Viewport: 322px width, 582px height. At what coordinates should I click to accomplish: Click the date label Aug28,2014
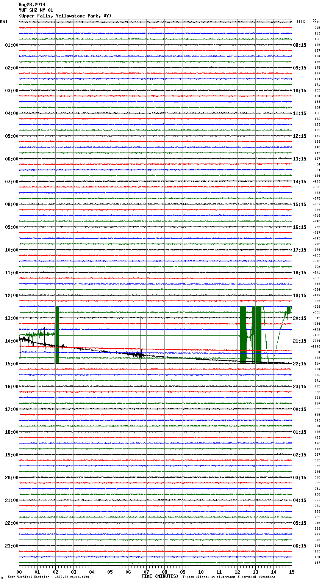32,5
